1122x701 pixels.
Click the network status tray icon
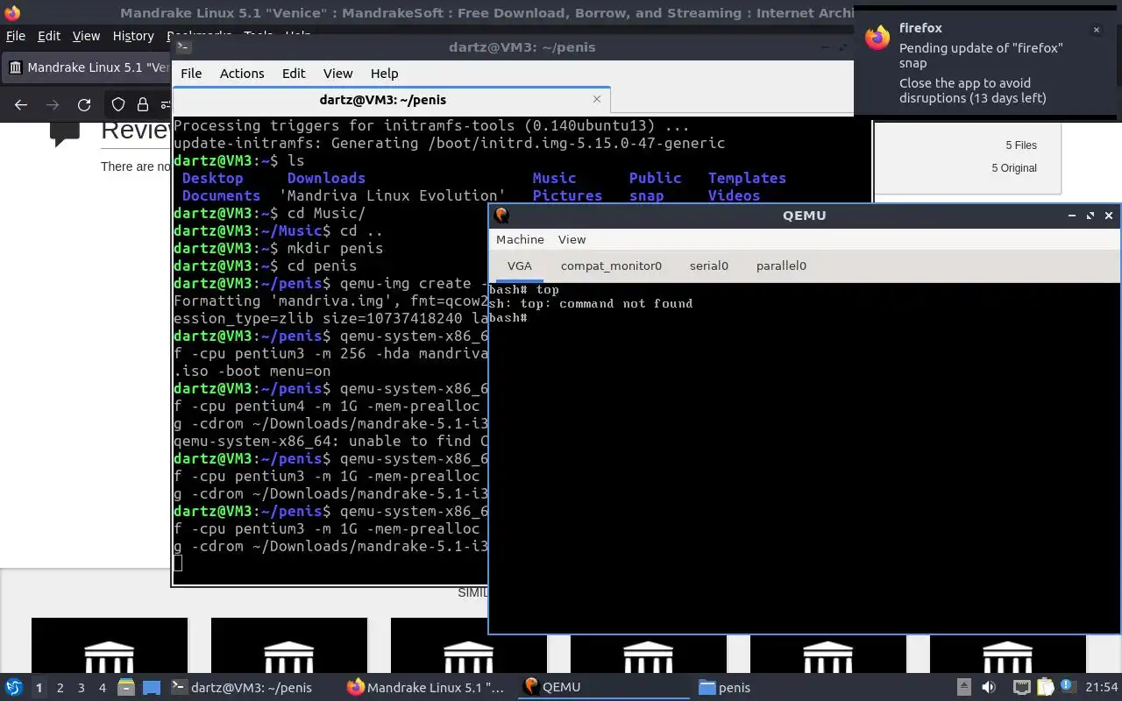click(1021, 687)
